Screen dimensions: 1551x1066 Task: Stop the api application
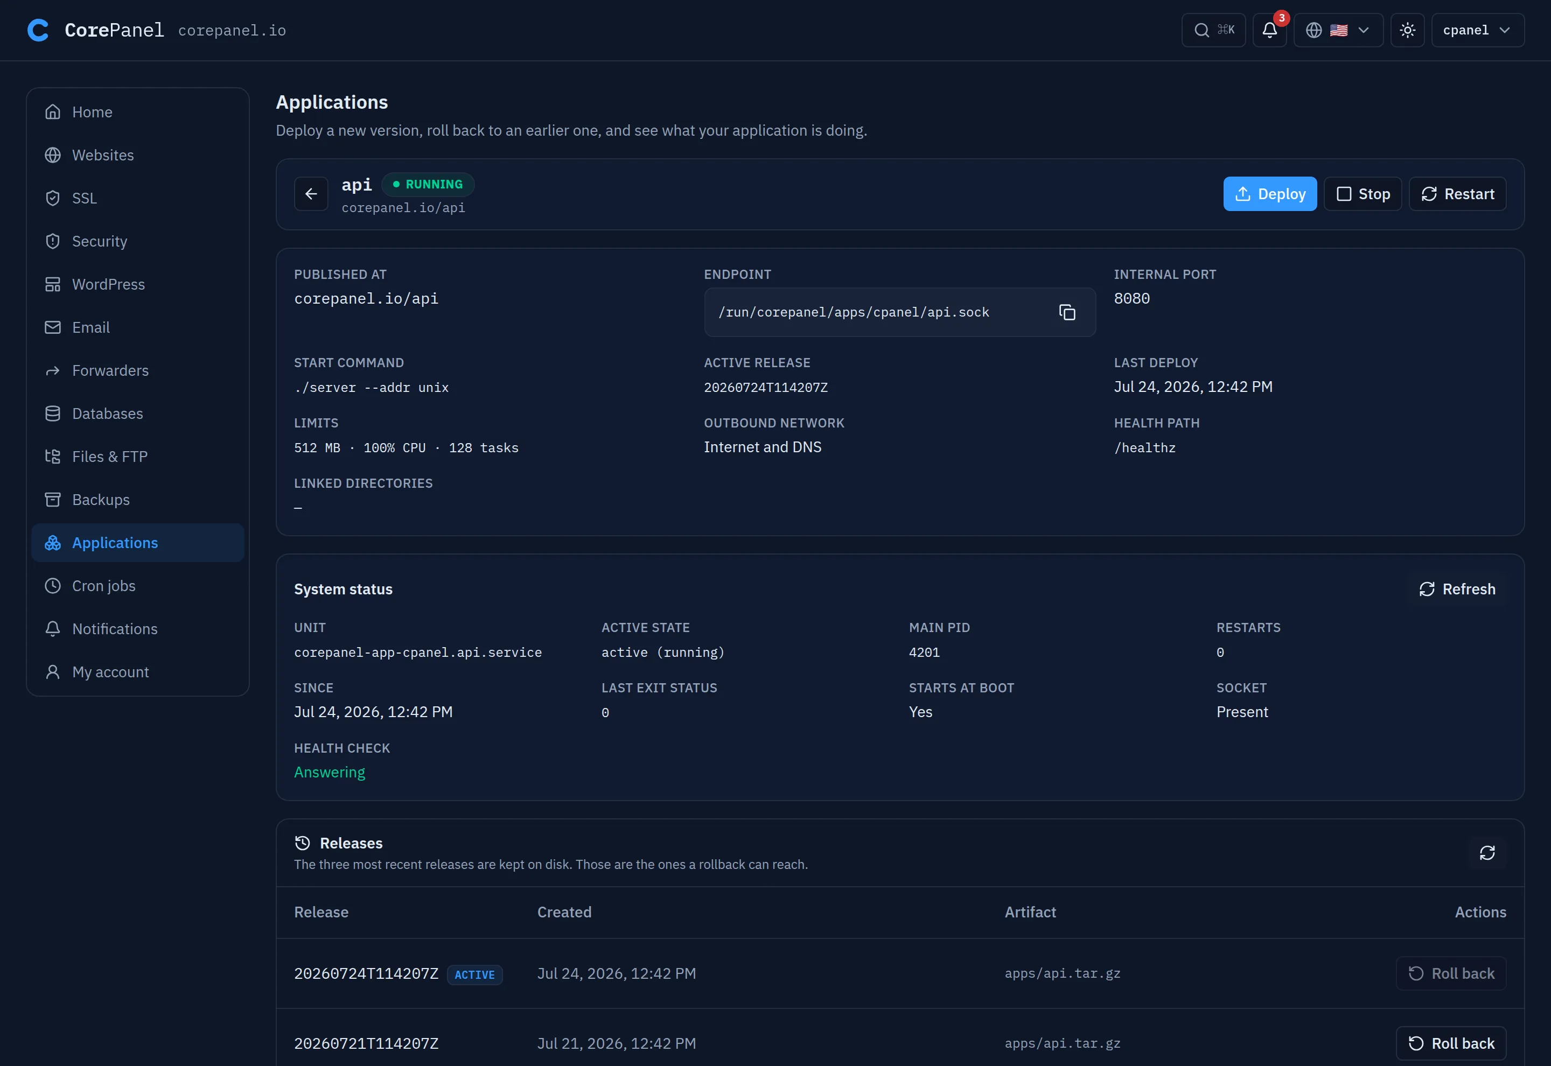pos(1362,194)
